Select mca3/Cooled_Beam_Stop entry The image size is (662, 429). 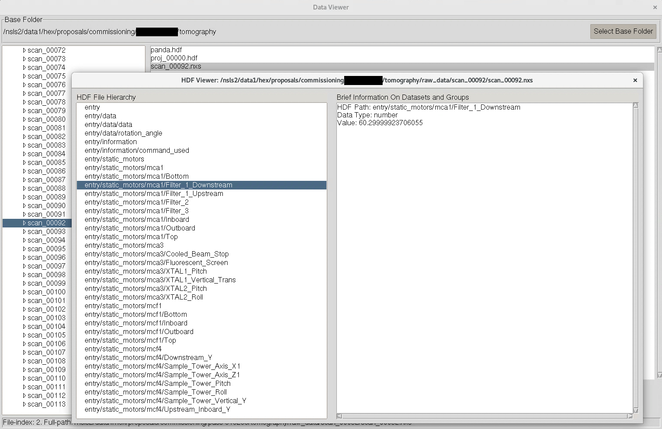[x=156, y=254]
